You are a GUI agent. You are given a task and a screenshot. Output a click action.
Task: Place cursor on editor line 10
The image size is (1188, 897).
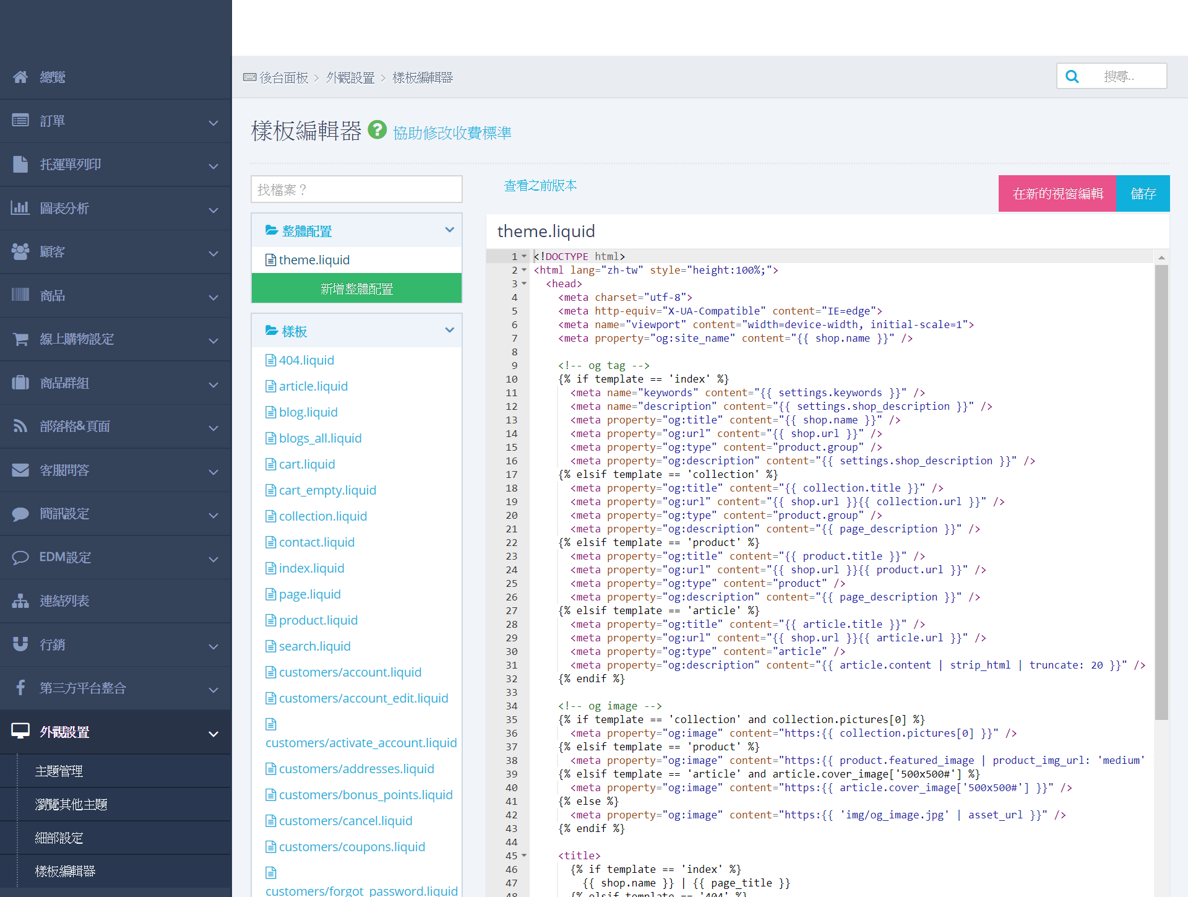pyautogui.click(x=841, y=379)
